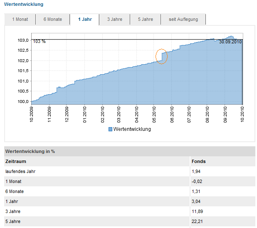Click the Zeitraum column header
The image size is (257, 228).
coord(15,161)
